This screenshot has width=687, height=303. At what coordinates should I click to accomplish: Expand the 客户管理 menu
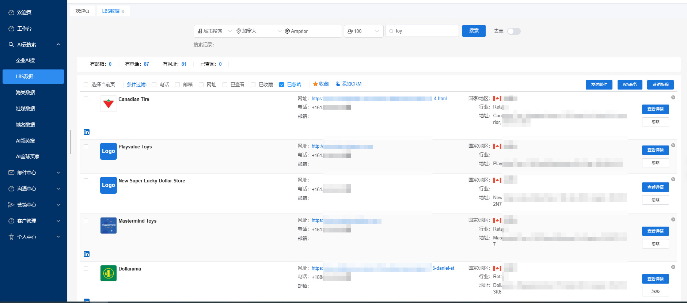(58, 221)
